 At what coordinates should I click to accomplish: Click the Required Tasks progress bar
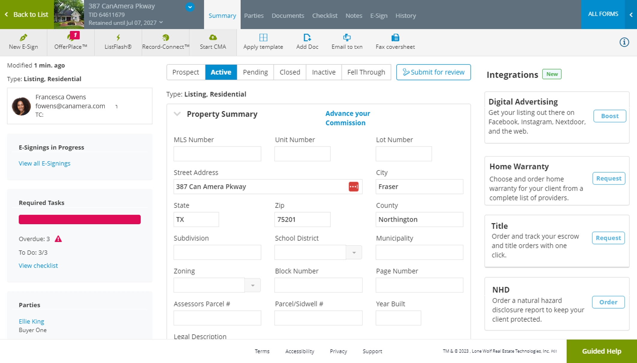[x=80, y=219]
